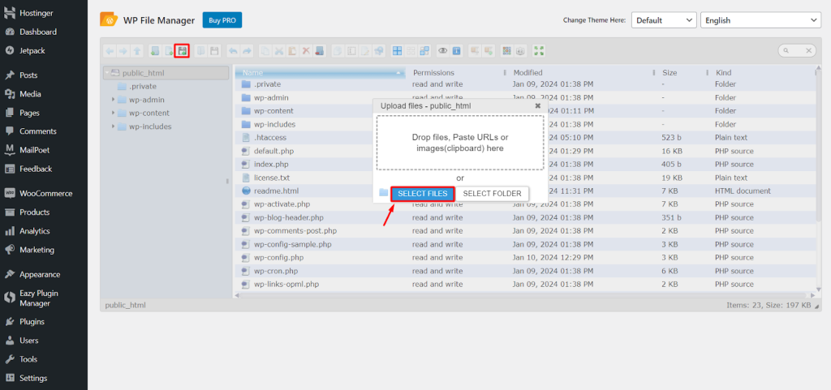Click the Undo arrow icon
Screen dimensions: 831x390
pos(233,51)
